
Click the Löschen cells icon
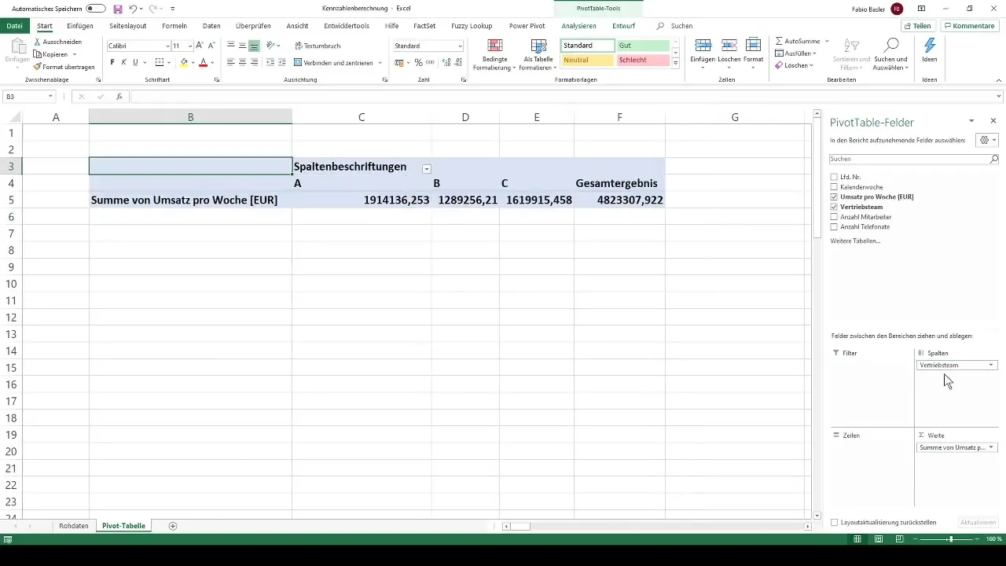point(729,45)
